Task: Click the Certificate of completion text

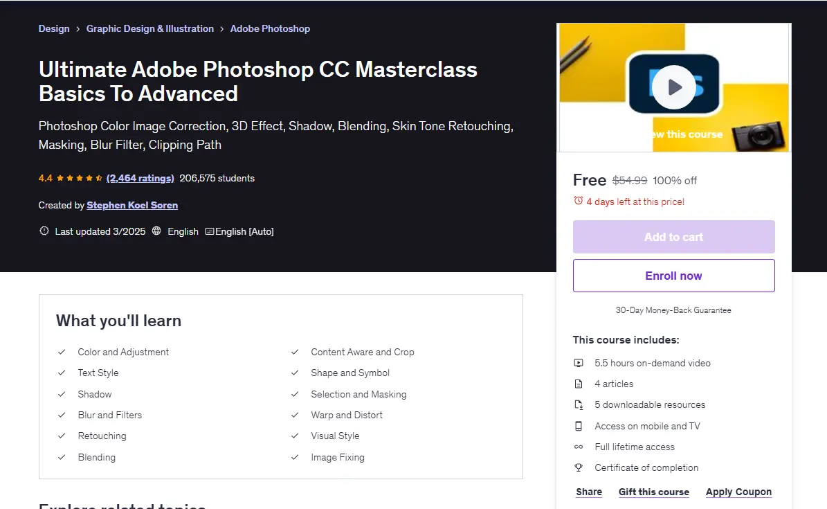Action: 646,468
